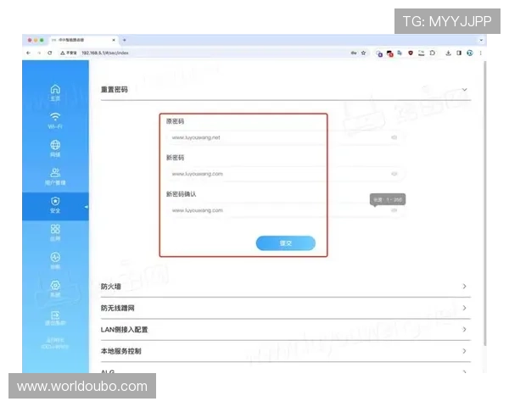
Task: Click the 提交 submit button
Action: [286, 243]
